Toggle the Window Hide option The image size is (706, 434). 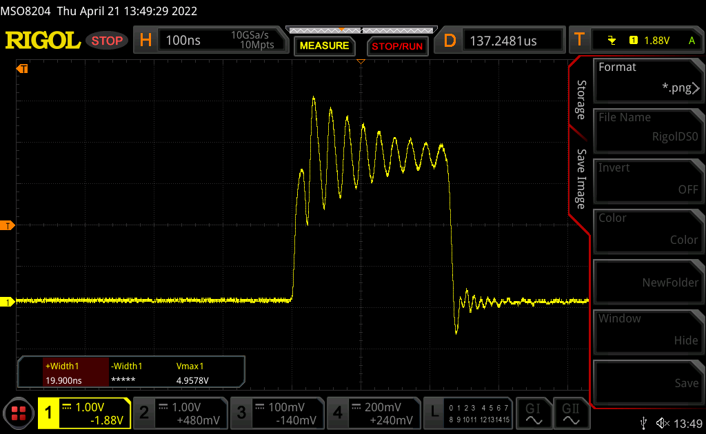coord(649,332)
